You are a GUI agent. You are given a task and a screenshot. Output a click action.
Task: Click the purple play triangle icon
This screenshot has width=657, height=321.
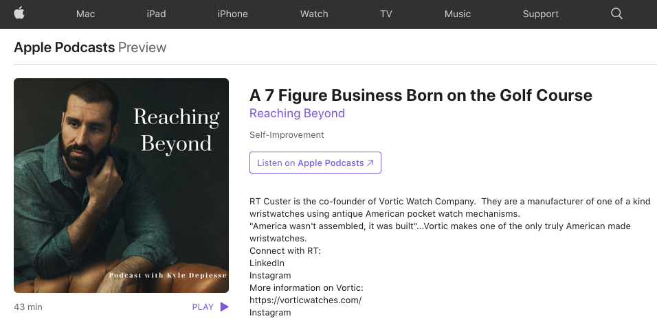tap(225, 307)
